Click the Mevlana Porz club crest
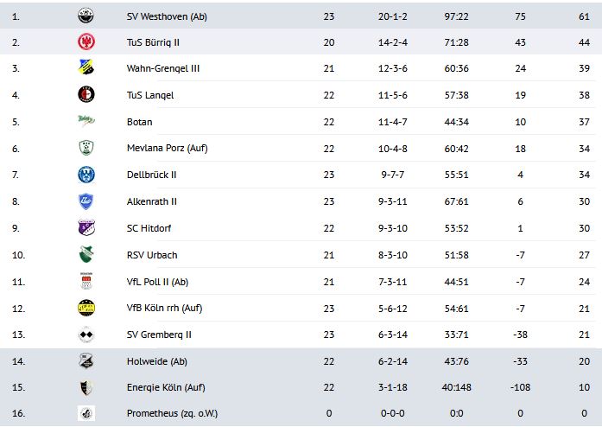 [x=86, y=148]
